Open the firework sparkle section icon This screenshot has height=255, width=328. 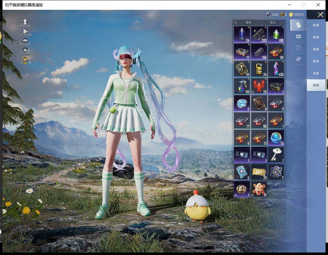pyautogui.click(x=298, y=48)
